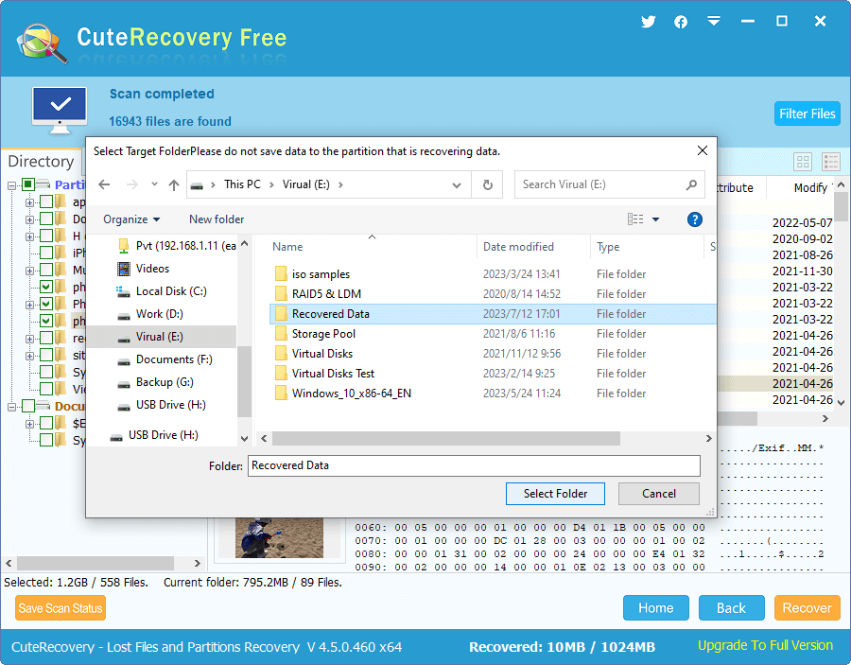Open the Organize dropdown menu
This screenshot has height=665, width=851.
[131, 219]
